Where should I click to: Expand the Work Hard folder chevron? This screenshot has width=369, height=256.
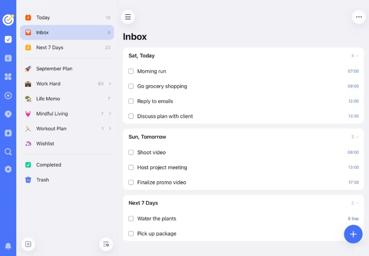click(x=110, y=84)
